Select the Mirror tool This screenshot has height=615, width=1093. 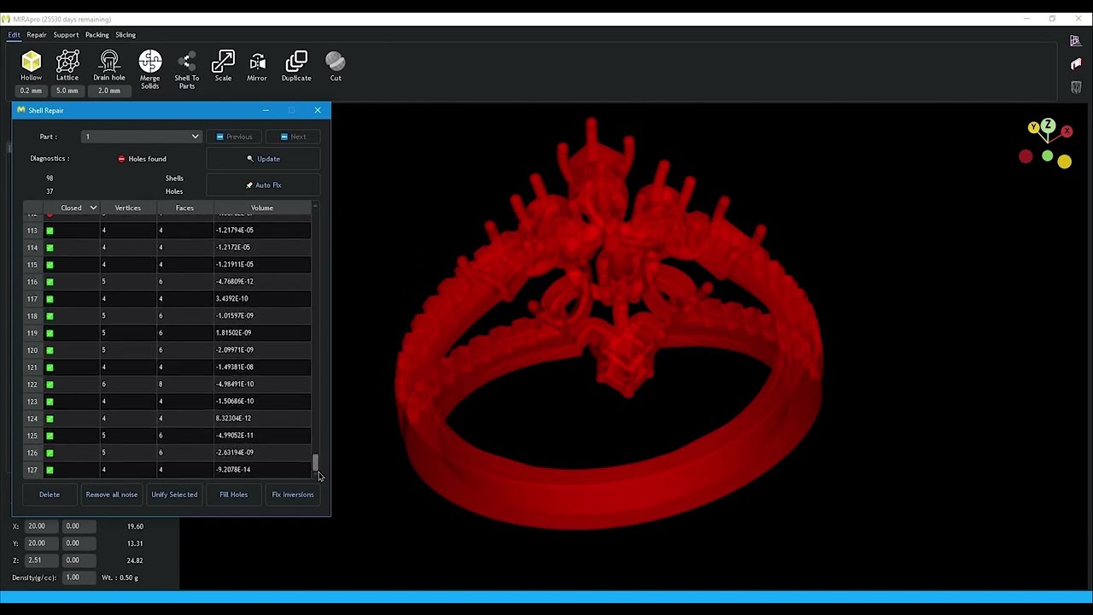click(257, 61)
